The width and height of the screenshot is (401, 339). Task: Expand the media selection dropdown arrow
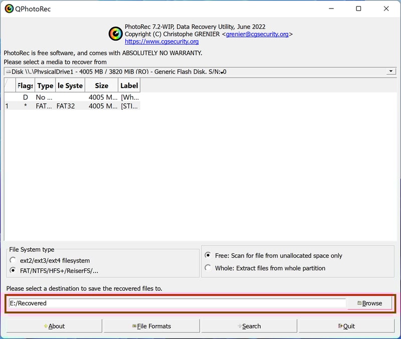tap(390, 72)
